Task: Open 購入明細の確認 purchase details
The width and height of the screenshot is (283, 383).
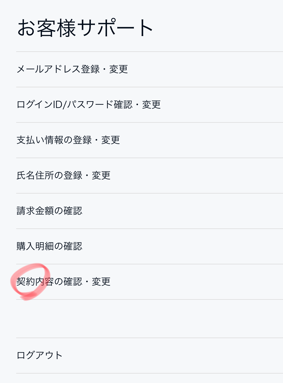Action: 149,246
